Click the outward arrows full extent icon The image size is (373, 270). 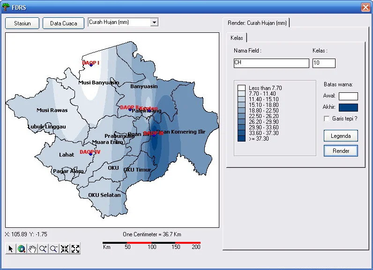point(75,249)
